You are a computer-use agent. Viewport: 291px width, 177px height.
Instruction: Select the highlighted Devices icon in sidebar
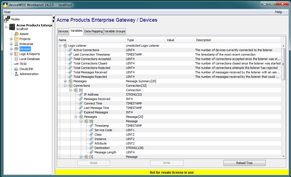pos(16,49)
